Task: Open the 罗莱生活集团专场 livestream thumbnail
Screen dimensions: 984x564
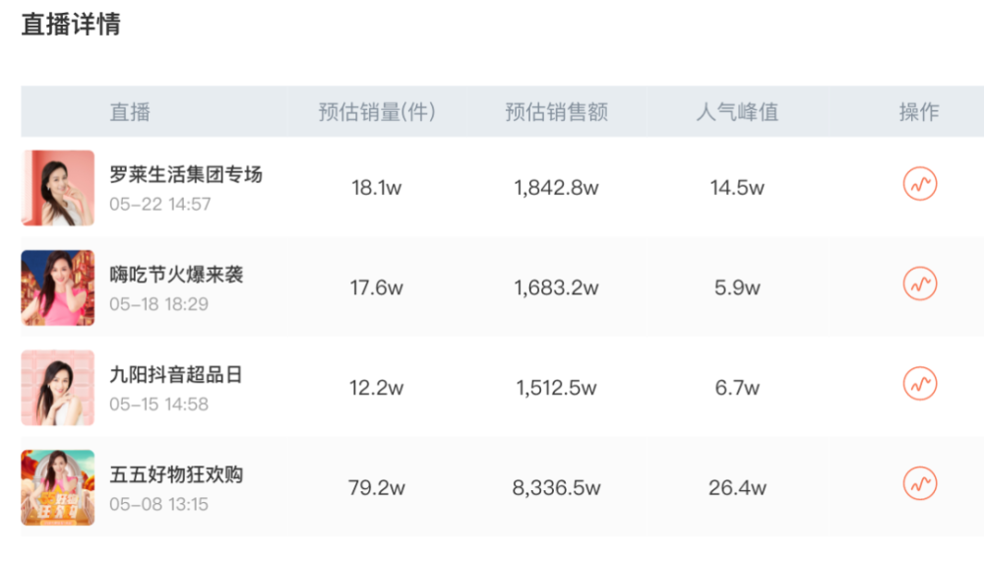Action: coord(58,188)
